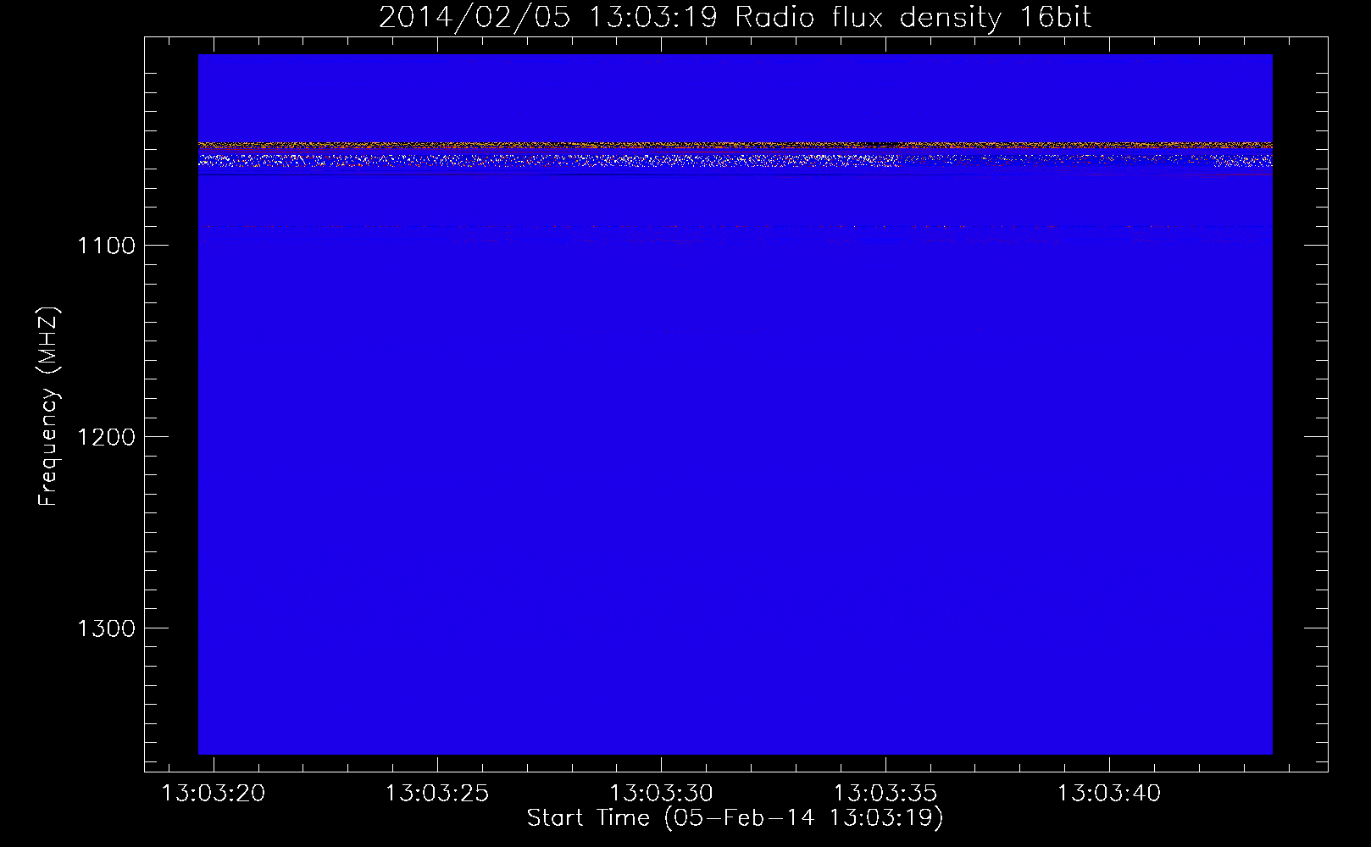Click the orange-red interference band in the spectrogram
This screenshot has height=847, width=1371.
(735, 146)
